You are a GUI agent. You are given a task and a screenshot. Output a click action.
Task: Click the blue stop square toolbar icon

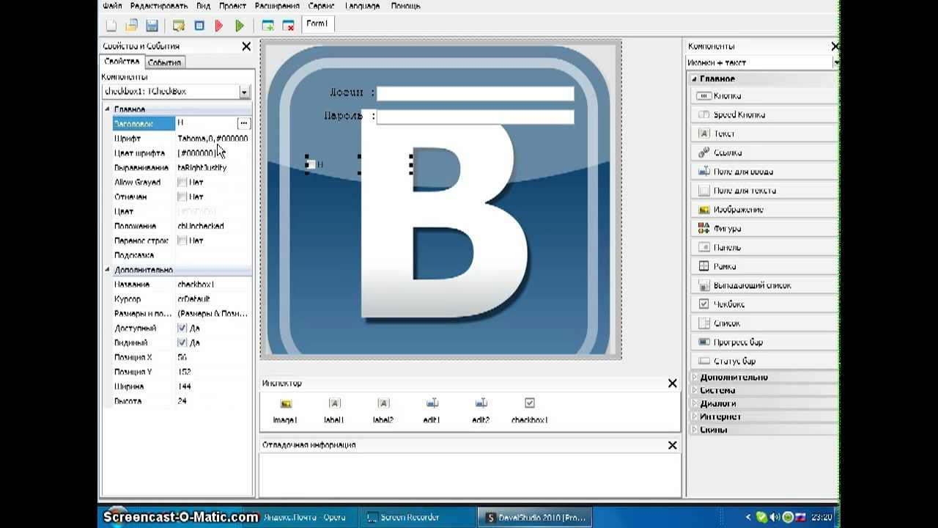coord(199,26)
